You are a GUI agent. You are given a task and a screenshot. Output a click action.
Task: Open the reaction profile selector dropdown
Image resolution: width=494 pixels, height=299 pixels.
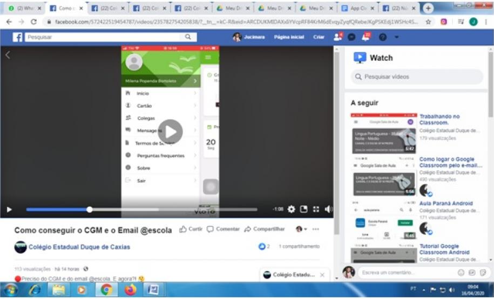pyautogui.click(x=301, y=229)
